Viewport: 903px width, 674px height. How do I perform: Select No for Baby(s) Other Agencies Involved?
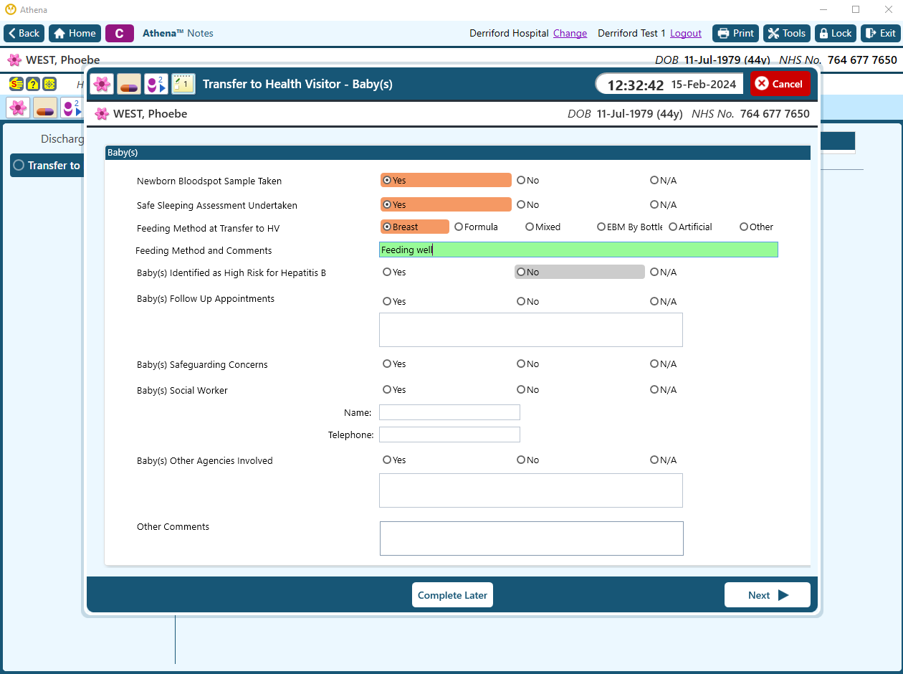[528, 460]
